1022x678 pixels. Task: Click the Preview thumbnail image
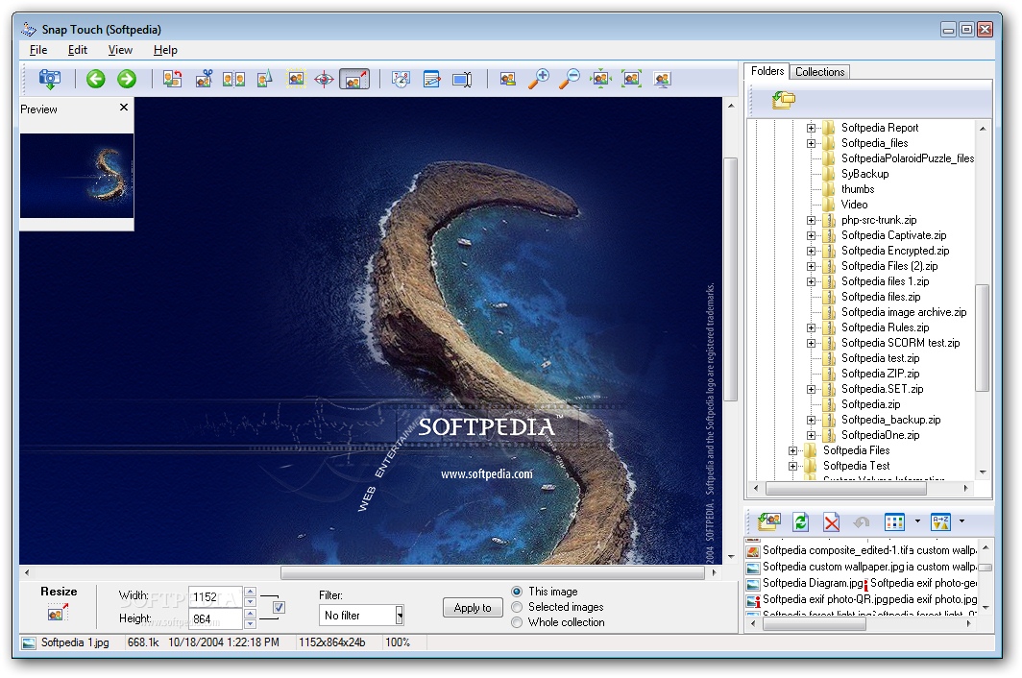click(x=76, y=176)
